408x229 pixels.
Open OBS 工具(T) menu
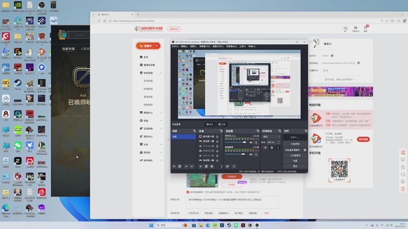point(243,46)
